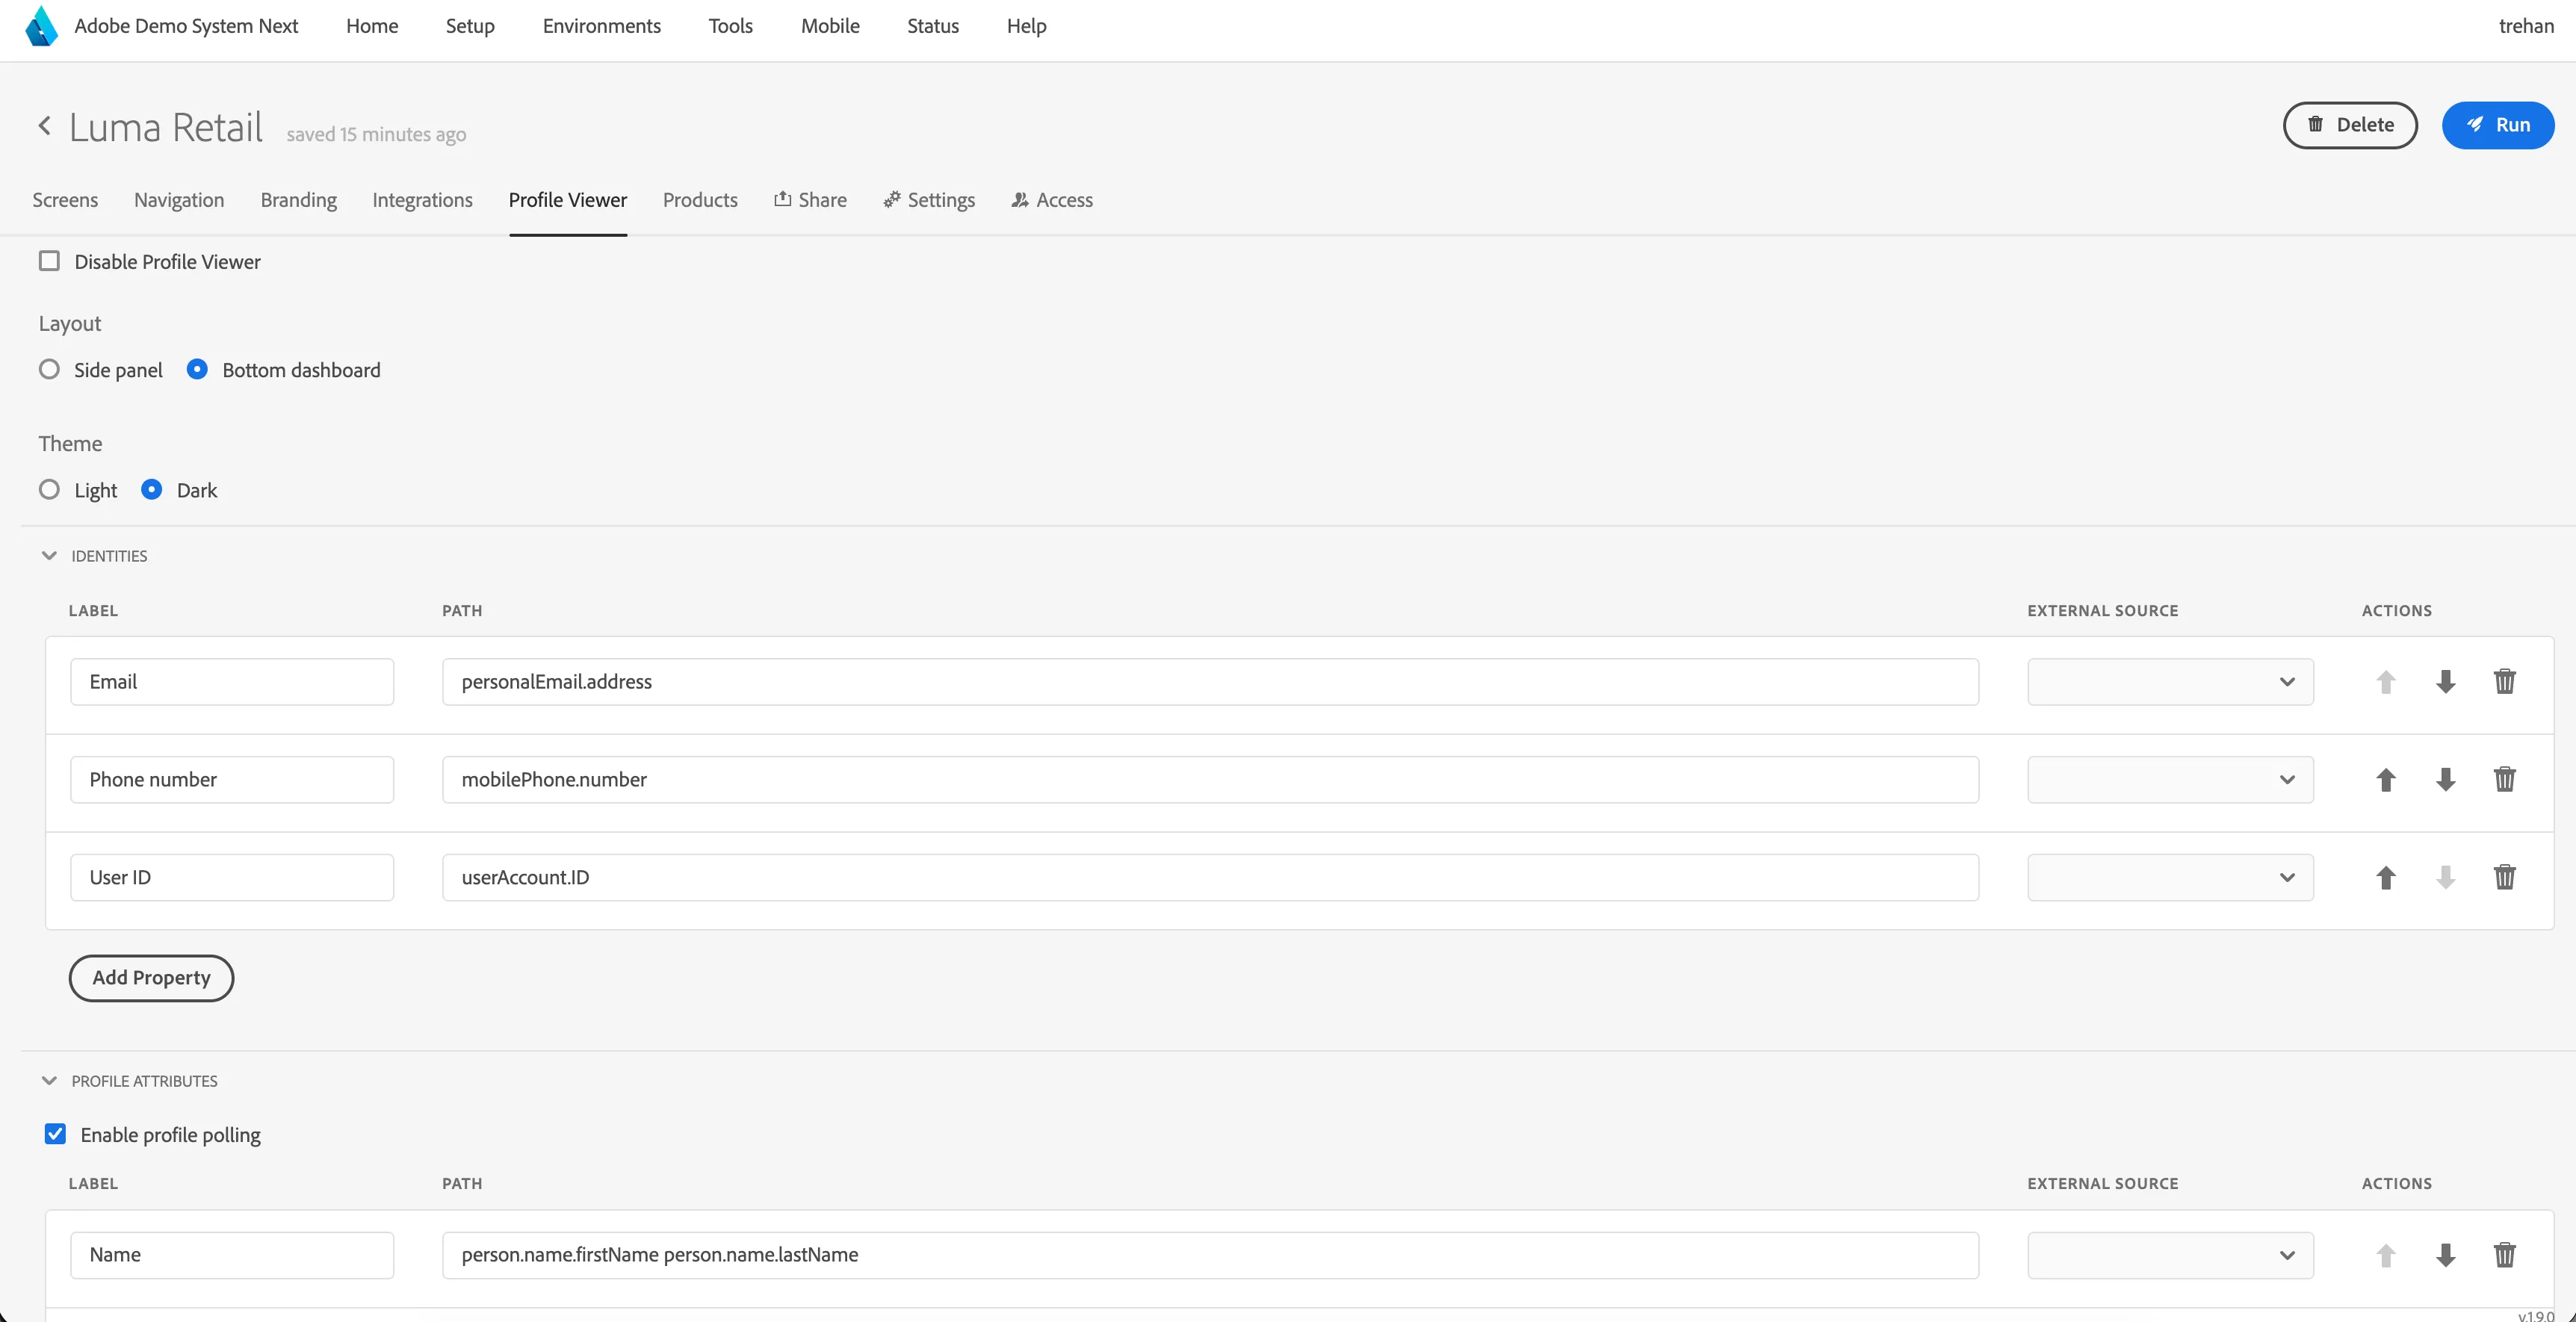
Task: Click the Luma Retail project title
Action: [166, 127]
